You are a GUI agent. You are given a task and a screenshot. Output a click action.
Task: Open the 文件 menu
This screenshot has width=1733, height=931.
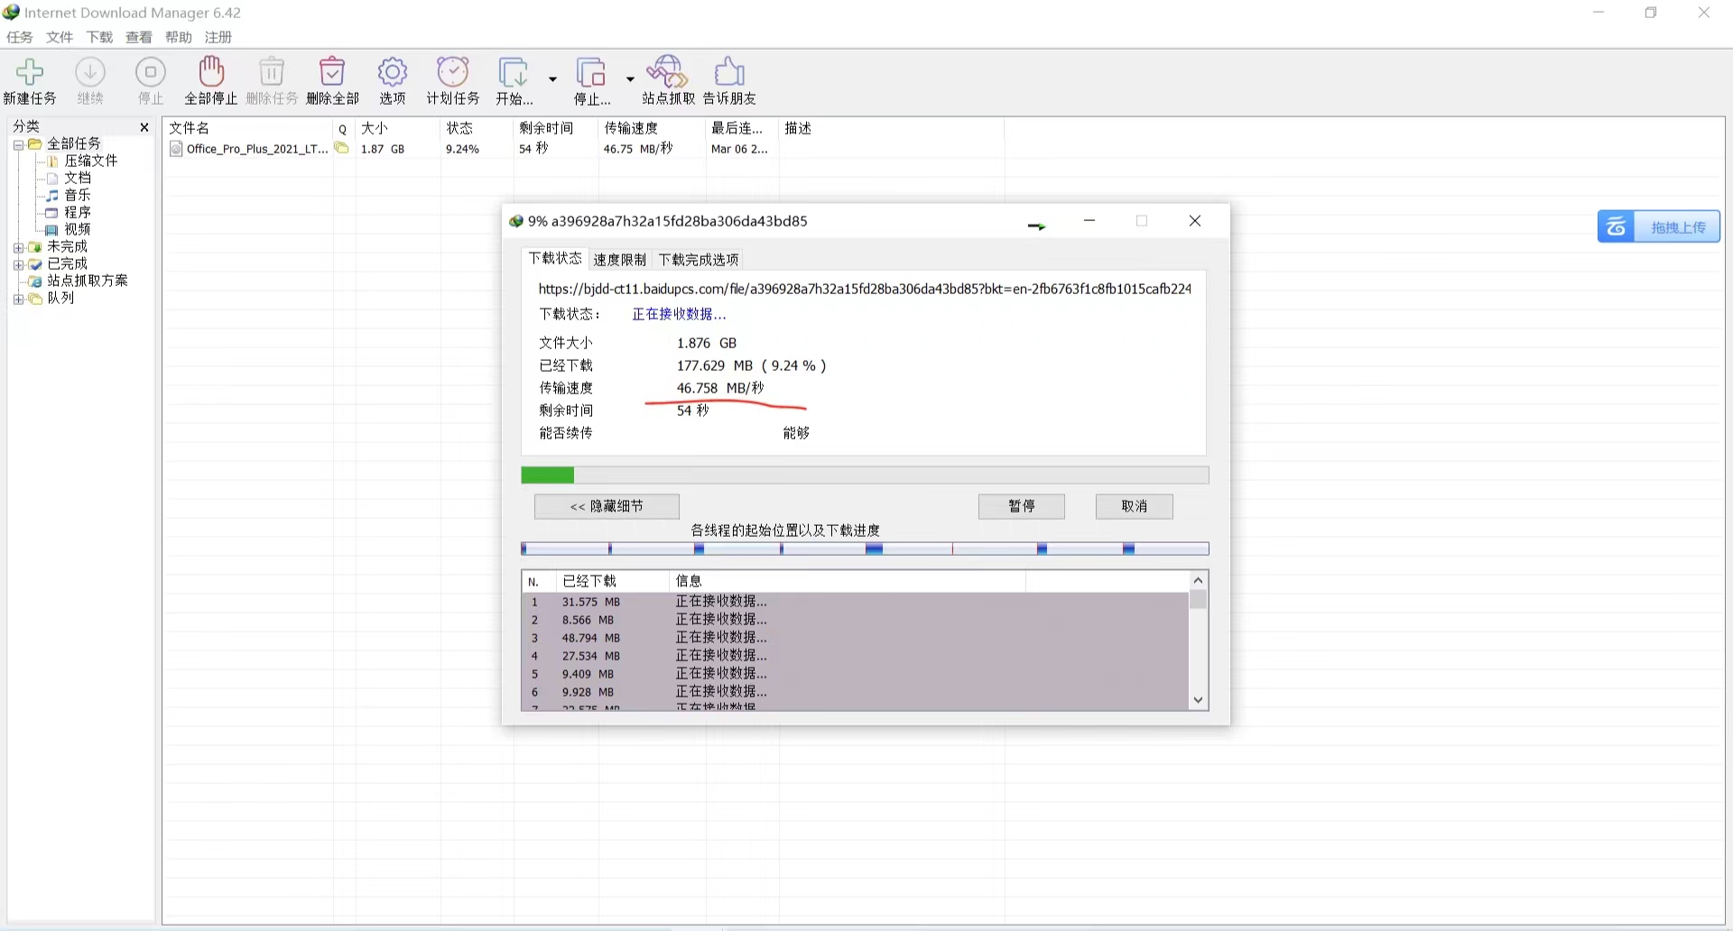point(60,37)
